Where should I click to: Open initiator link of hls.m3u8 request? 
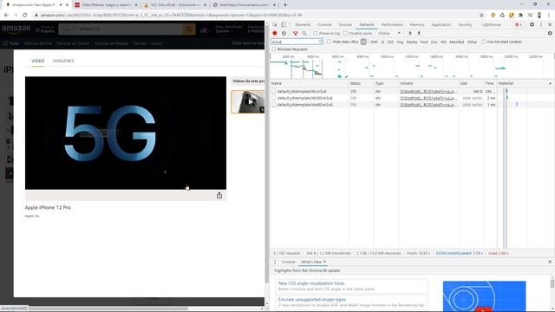click(428, 91)
